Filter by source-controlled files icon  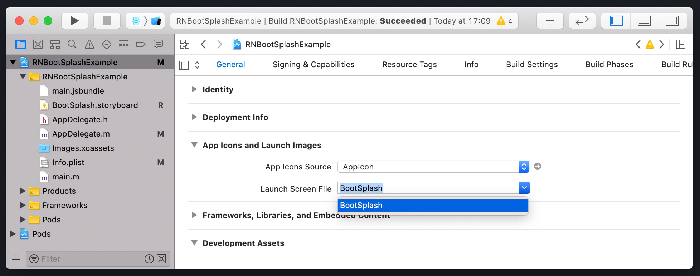point(161,259)
